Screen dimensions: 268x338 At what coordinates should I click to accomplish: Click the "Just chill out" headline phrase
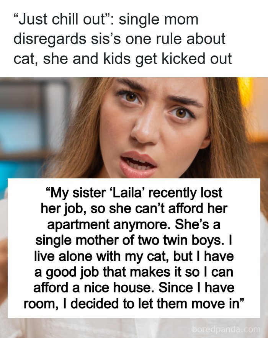point(62,20)
